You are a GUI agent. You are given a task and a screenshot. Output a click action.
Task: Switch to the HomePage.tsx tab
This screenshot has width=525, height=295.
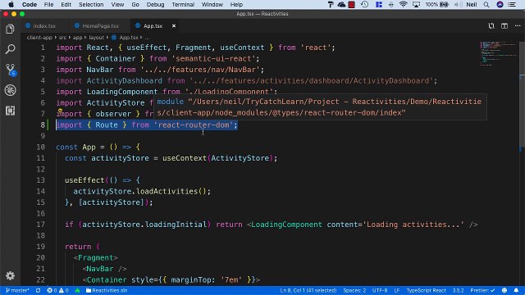point(100,25)
